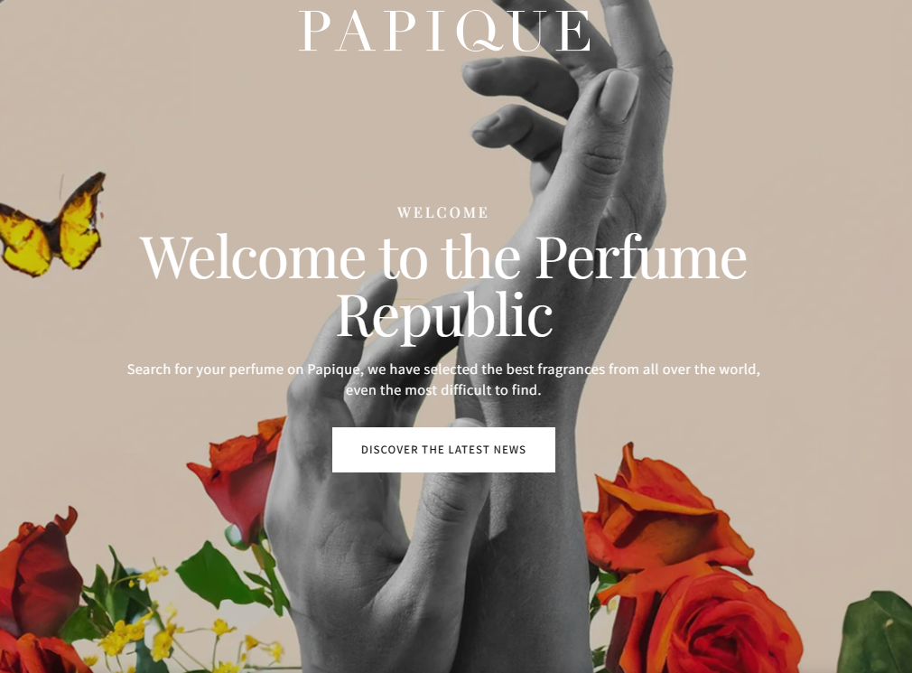Image resolution: width=912 pixels, height=673 pixels.
Task: Click the 'even the most difficult to find' line
Action: coord(443,390)
